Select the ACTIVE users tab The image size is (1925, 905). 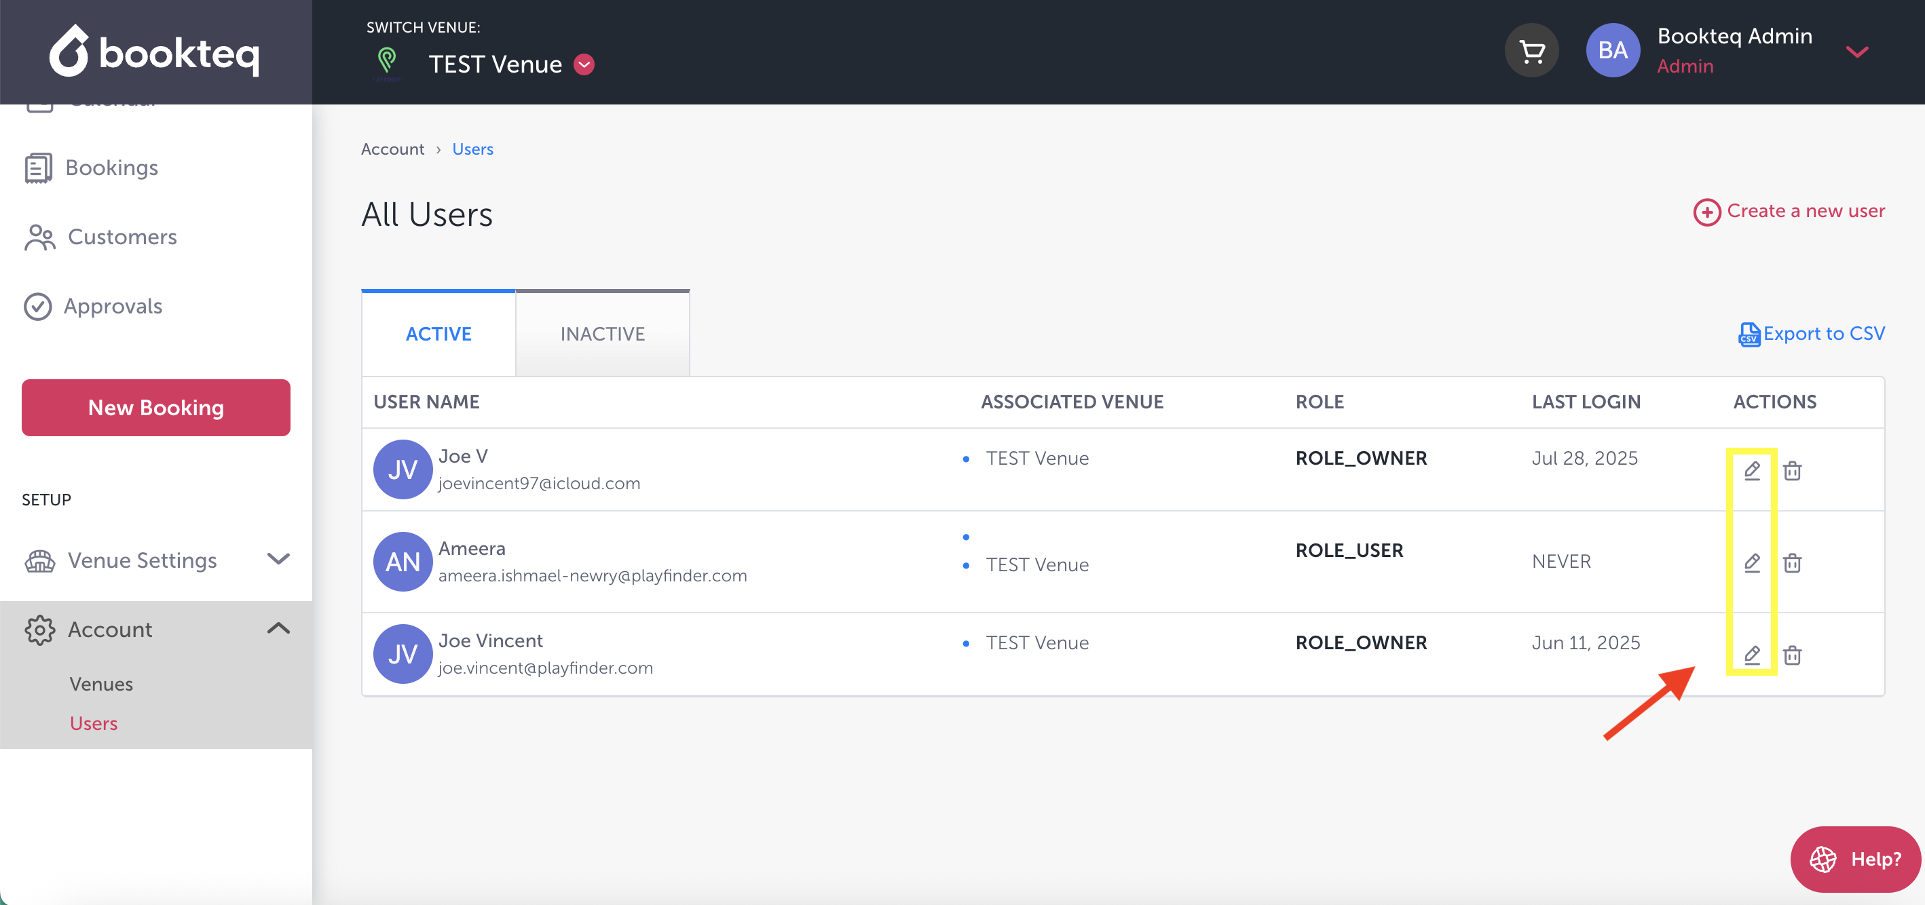point(438,334)
